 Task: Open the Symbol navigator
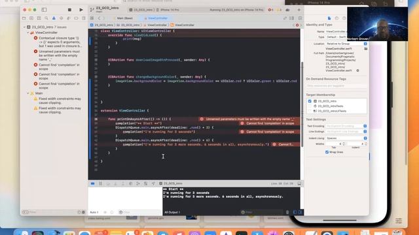39,18
